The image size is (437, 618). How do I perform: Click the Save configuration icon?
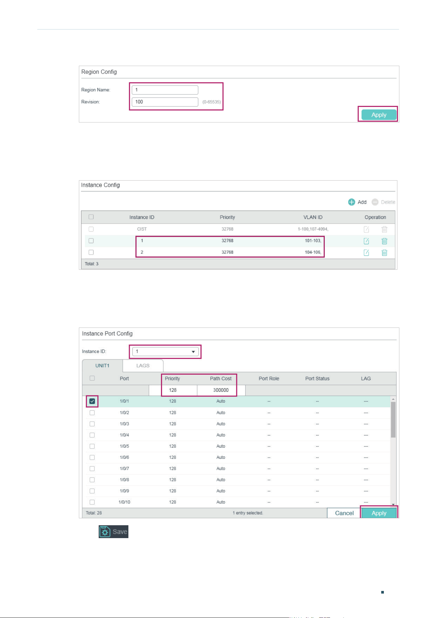coord(105,532)
